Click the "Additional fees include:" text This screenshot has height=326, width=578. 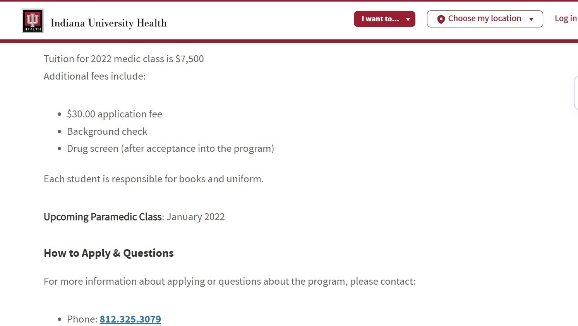click(x=94, y=76)
